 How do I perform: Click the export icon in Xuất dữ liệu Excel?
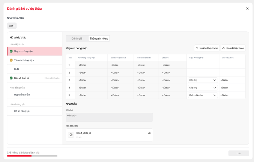click(197, 48)
